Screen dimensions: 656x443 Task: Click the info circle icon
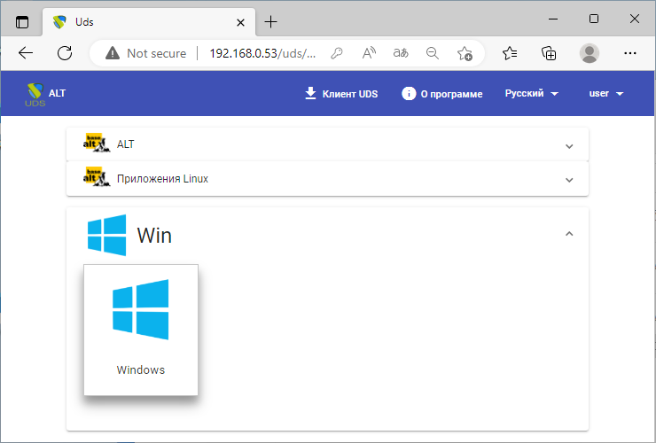[409, 93]
